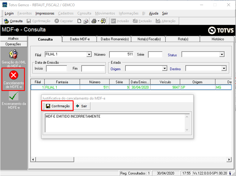Expand the Filial dropdown
The width and height of the screenshot is (236, 176).
(89, 54)
